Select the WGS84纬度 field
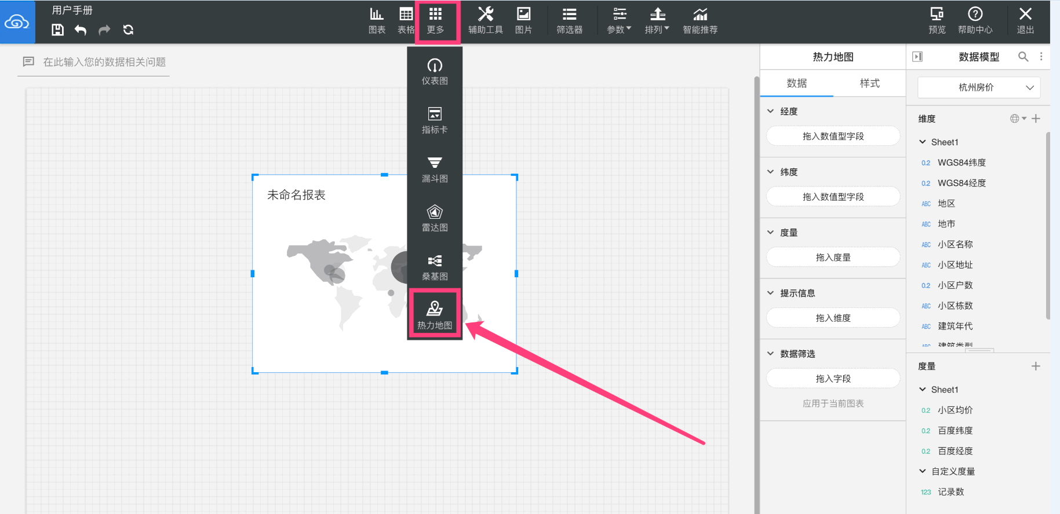 pyautogui.click(x=961, y=163)
